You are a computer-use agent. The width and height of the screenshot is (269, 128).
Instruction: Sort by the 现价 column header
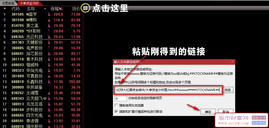click(x=76, y=9)
